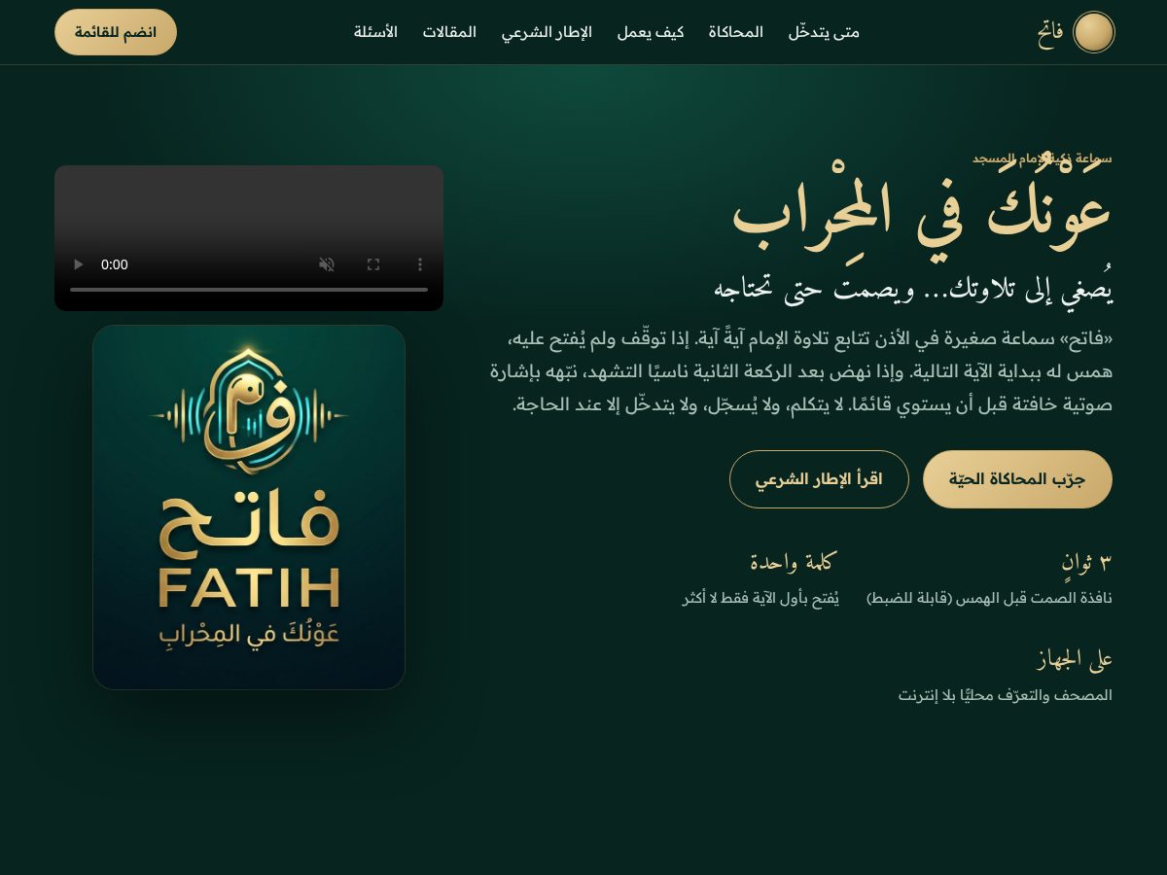Click the كلمة واحدة stat heading
The image size is (1167, 875).
click(794, 562)
